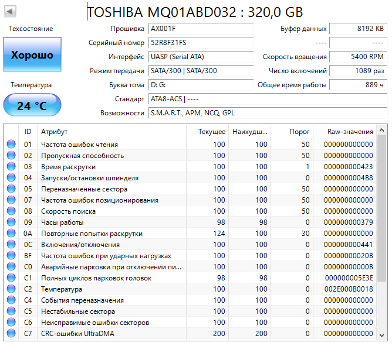Screen dimensions: 392x346
Task: Select row 'Частота ошибок при ударных нагрузках'
Action: [x=190, y=256]
